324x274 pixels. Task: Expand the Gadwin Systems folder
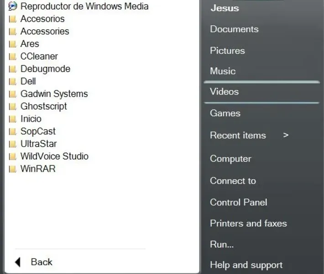pyautogui.click(x=54, y=94)
